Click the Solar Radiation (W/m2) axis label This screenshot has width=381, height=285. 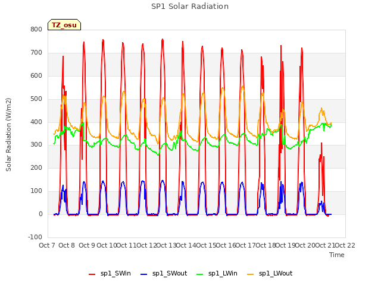[8, 135]
